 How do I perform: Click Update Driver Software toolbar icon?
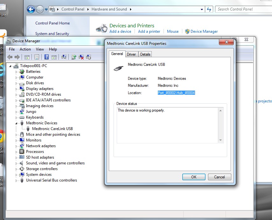tap(74, 57)
